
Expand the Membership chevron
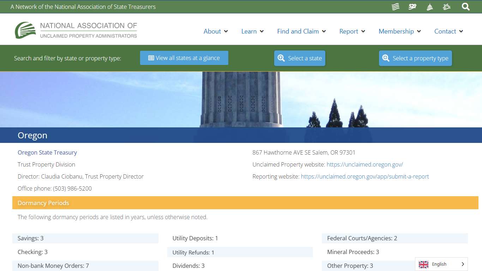pos(420,31)
